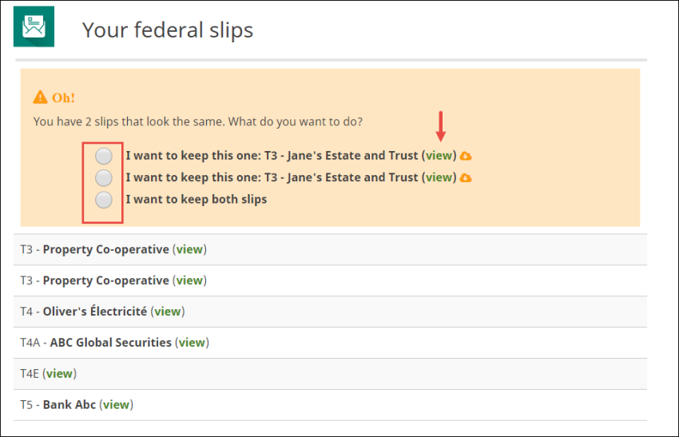The image size is (679, 437).
Task: View the T5 Bank Abc slip
Action: tap(116, 404)
